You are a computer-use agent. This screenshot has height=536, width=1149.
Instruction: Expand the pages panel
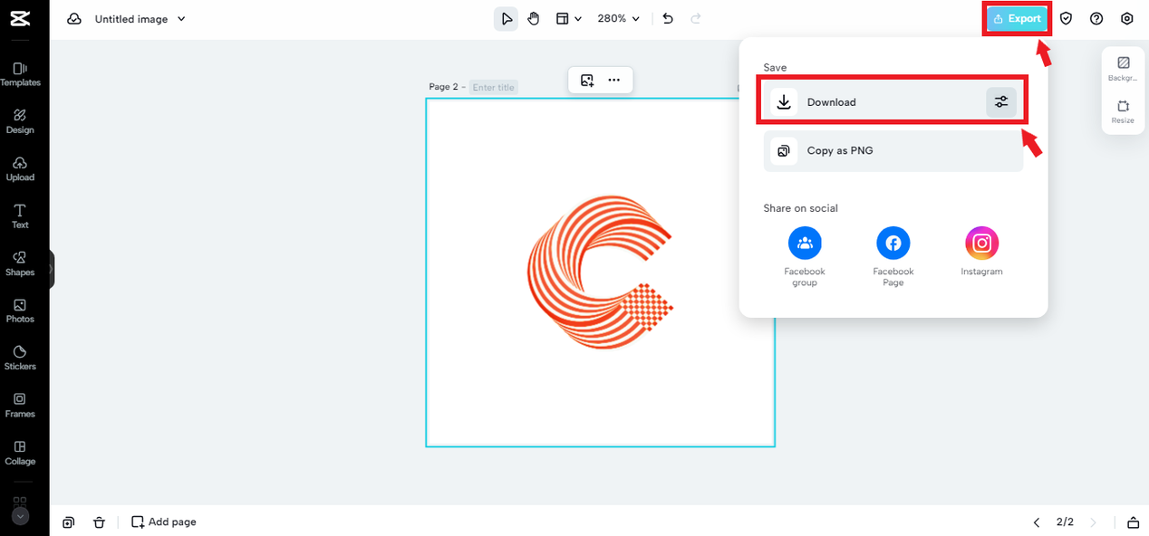tap(1133, 522)
